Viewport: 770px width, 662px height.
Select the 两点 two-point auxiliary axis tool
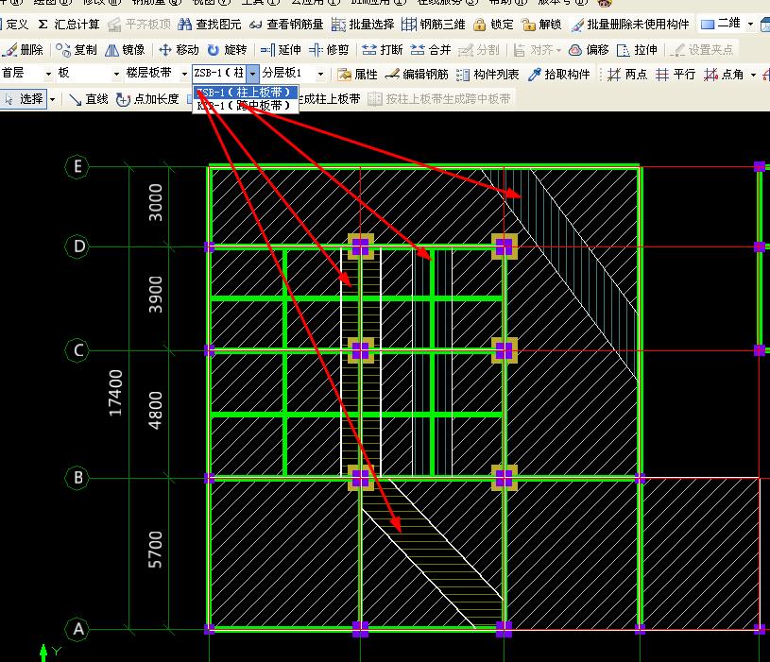coord(627,74)
